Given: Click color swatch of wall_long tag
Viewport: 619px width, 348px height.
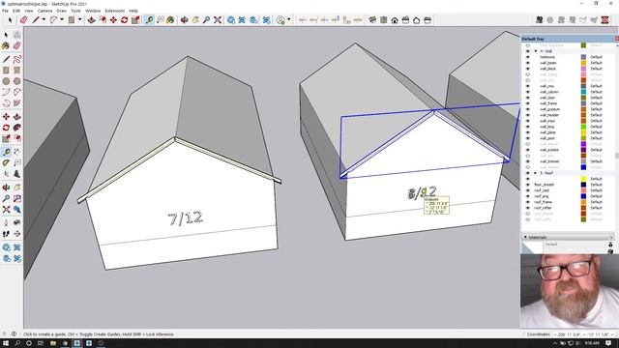Looking at the screenshot, I should [583, 127].
